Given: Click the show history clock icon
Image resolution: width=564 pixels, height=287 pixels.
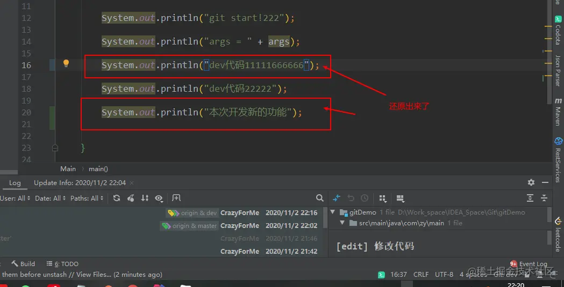Looking at the screenshot, I should pos(365,198).
